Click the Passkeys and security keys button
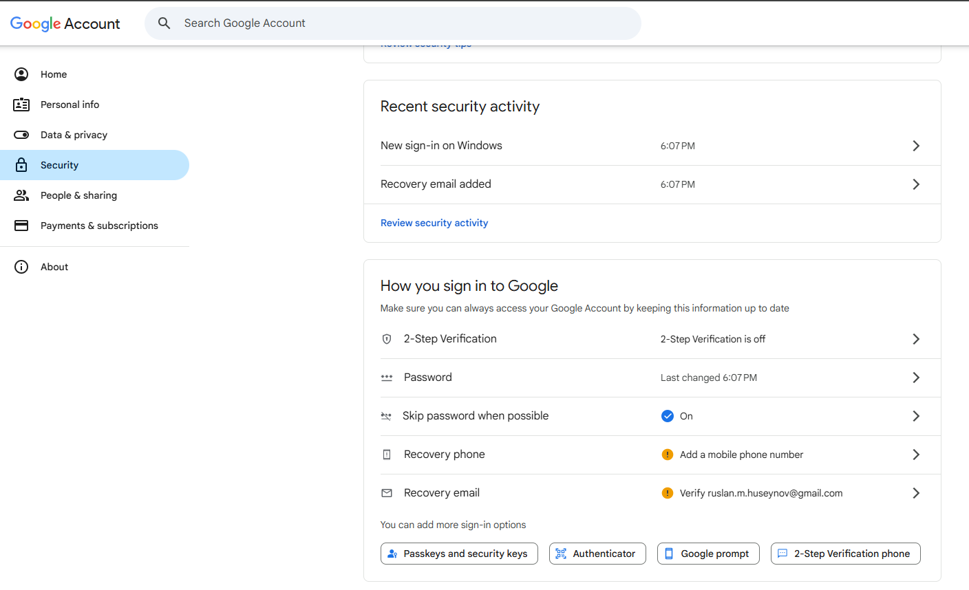This screenshot has height=590, width=969. (459, 554)
